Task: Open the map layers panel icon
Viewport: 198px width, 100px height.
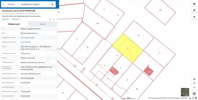Action: click(x=194, y=4)
